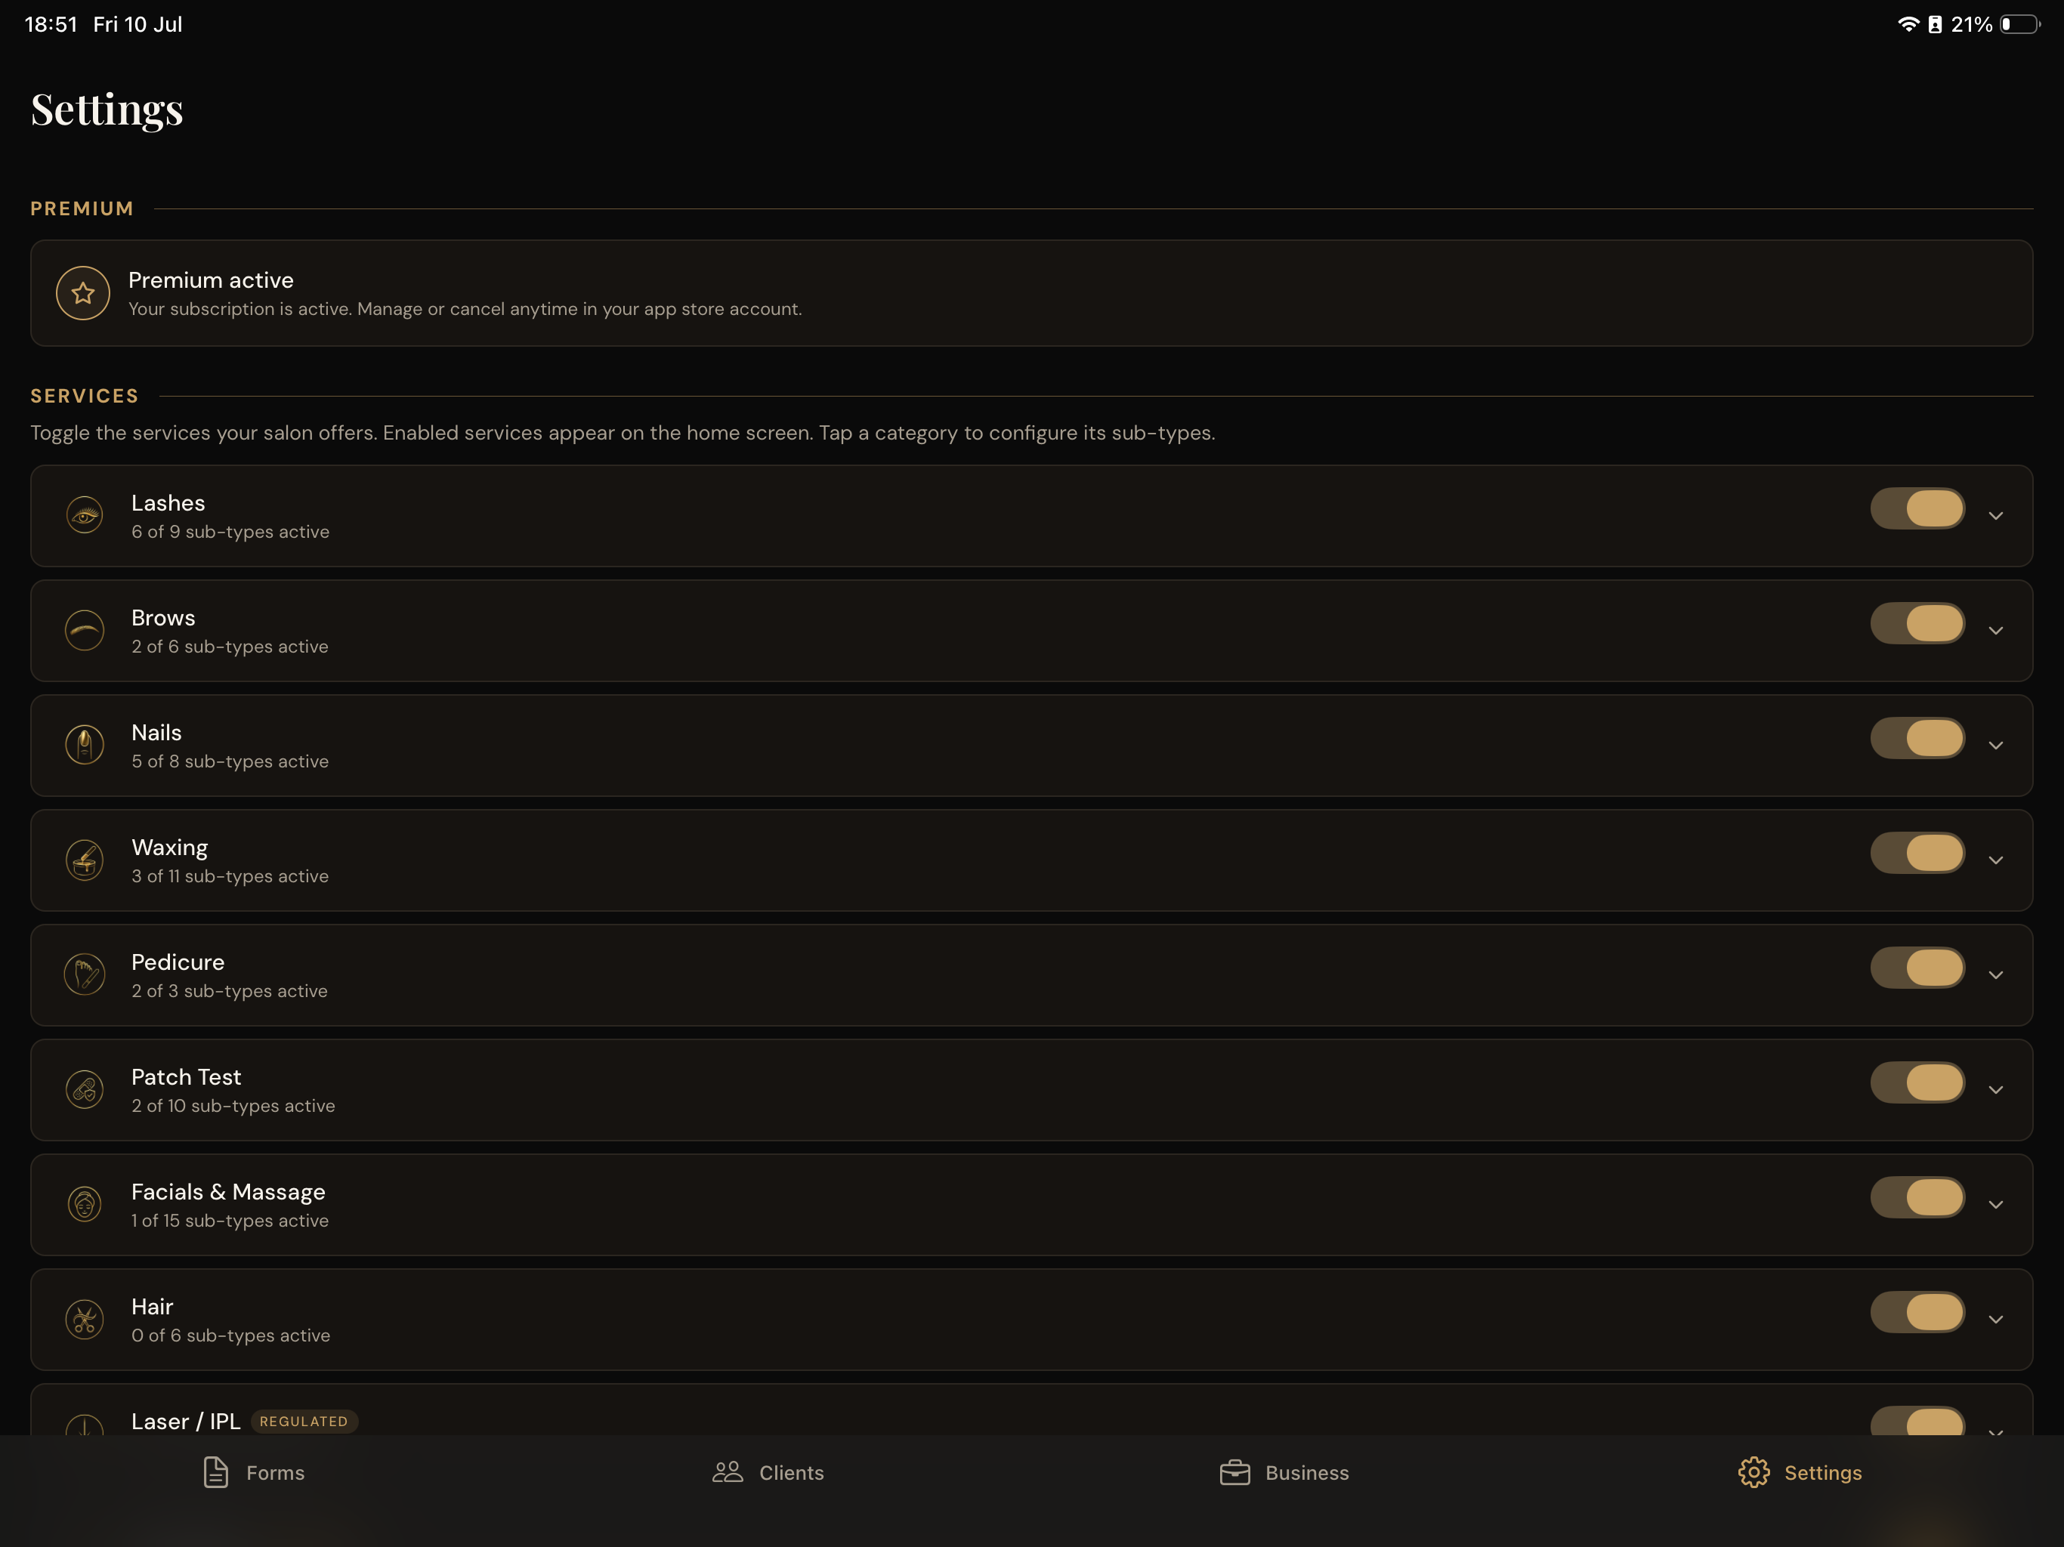Show Pedicure sub-types via chevron
The width and height of the screenshot is (2064, 1547).
click(x=1995, y=975)
